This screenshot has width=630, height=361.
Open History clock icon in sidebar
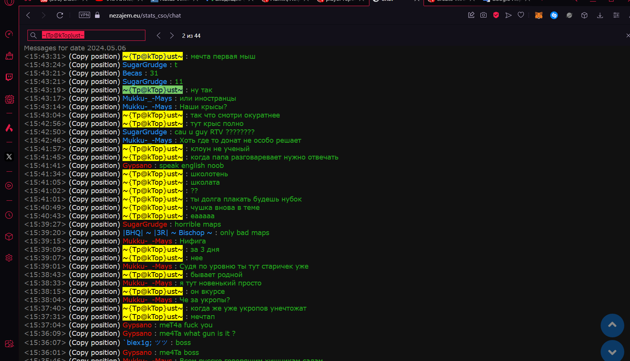pos(9,215)
